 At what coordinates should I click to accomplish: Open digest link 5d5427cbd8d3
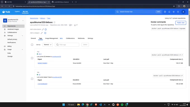pyautogui.click(x=42, y=63)
